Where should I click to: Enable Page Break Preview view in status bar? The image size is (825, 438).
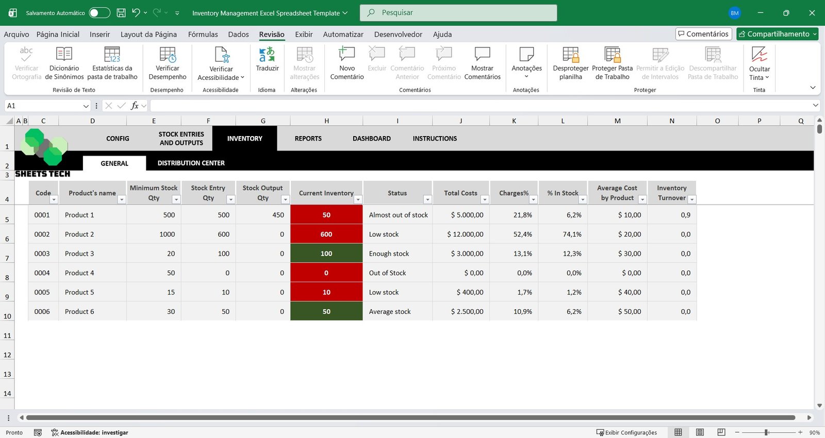point(721,432)
